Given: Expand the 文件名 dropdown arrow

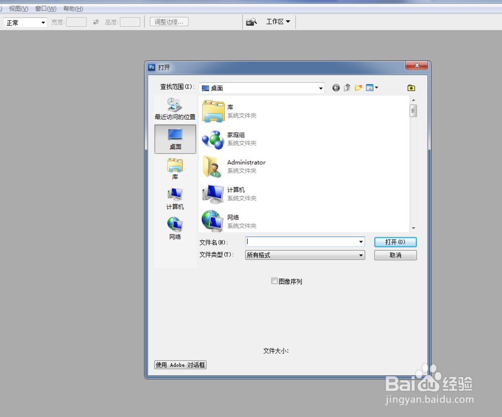Looking at the screenshot, I should pyautogui.click(x=361, y=242).
